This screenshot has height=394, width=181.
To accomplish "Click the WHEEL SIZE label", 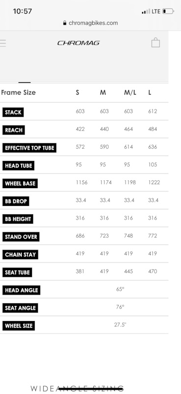I will coord(19,326).
